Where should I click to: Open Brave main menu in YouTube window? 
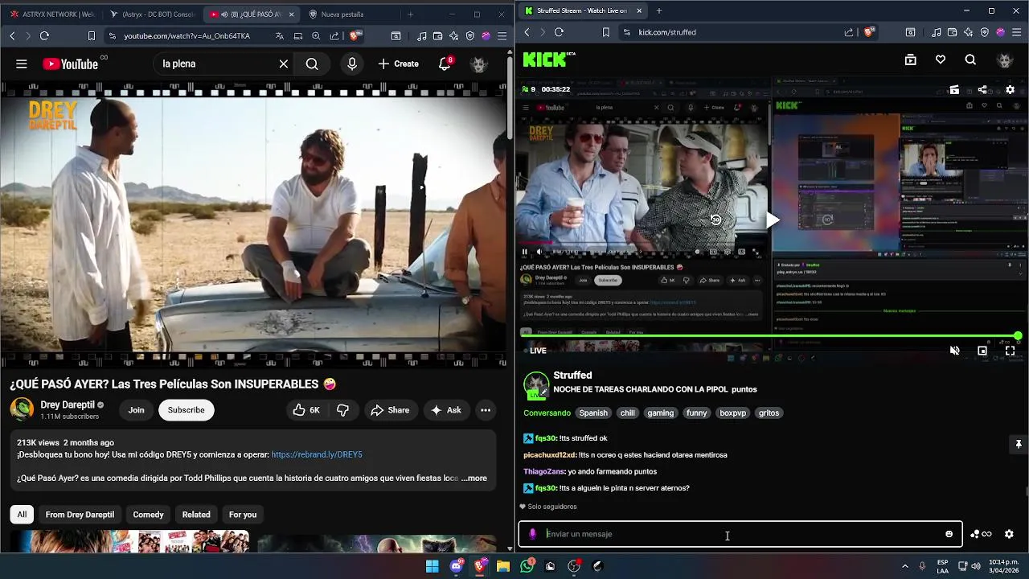pos(502,35)
